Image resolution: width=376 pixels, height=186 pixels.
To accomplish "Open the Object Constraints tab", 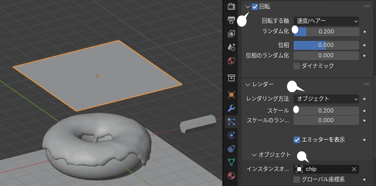I will coord(232,149).
